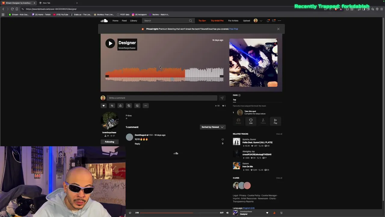Open a new browser tab with plus

point(77,3)
